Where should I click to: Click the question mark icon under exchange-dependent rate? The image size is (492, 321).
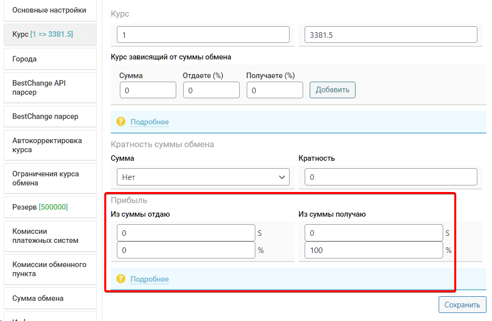120,121
